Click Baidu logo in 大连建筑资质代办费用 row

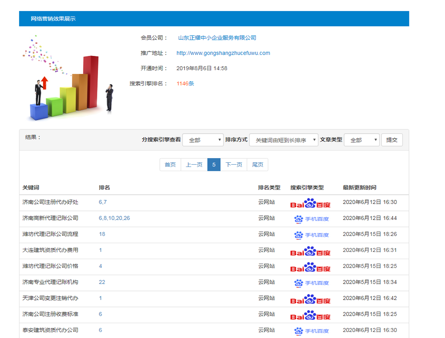310,251
